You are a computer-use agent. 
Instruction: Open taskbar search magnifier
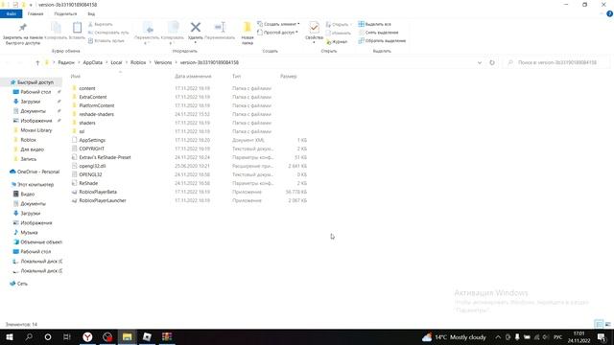(29, 336)
